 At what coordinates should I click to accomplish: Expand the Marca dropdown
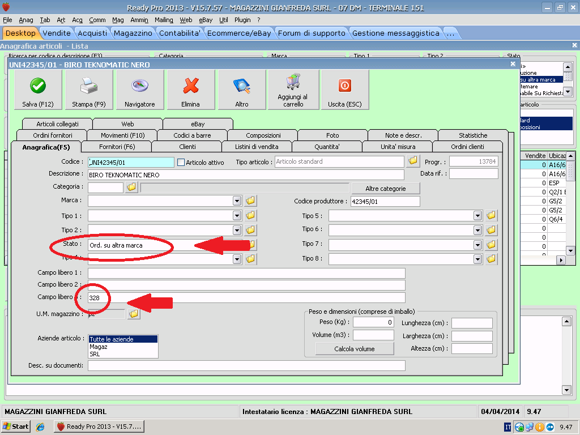click(x=237, y=201)
